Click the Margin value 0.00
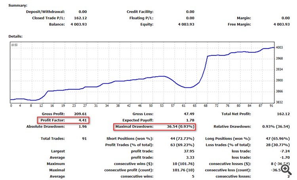Viewport: 297px width, 180px height. (286, 18)
